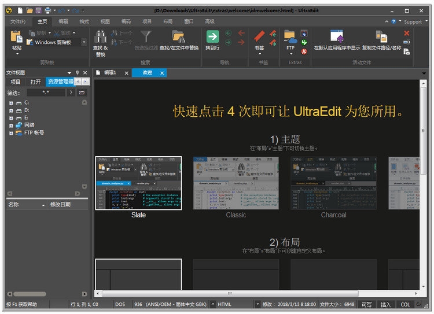Click Show in Default Application icon
The width and height of the screenshot is (434, 314).
pos(336,36)
